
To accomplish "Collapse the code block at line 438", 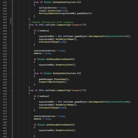I will 12,2.
